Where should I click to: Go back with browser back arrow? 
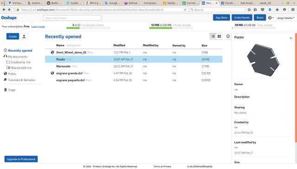tap(4, 9)
